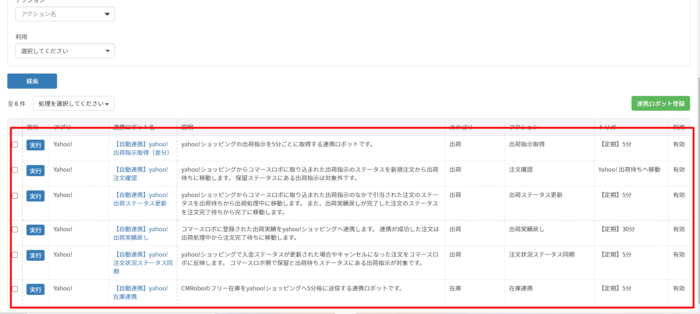The image size is (700, 314).
Task: Open the 【自動連携】yahoo! 出荷ステータス更新 link
Action: coord(141,199)
